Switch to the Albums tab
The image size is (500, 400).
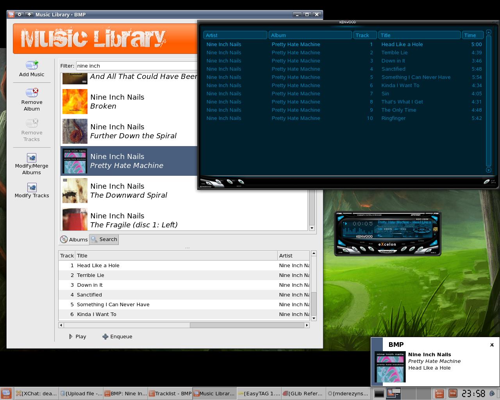click(x=74, y=239)
